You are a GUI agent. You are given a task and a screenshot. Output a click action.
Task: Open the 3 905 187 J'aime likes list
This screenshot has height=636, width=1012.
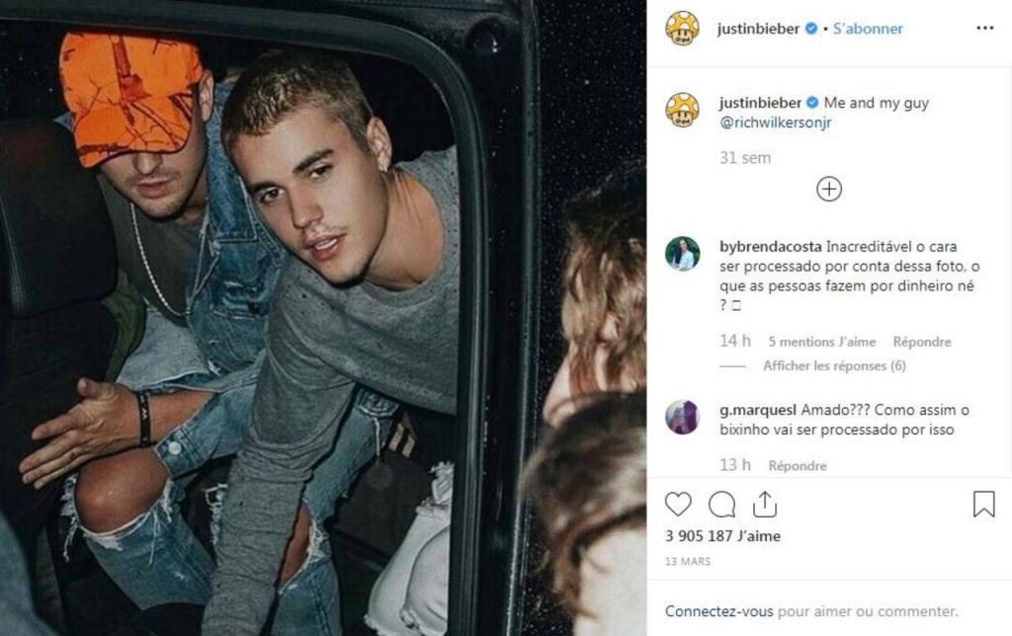point(722,536)
